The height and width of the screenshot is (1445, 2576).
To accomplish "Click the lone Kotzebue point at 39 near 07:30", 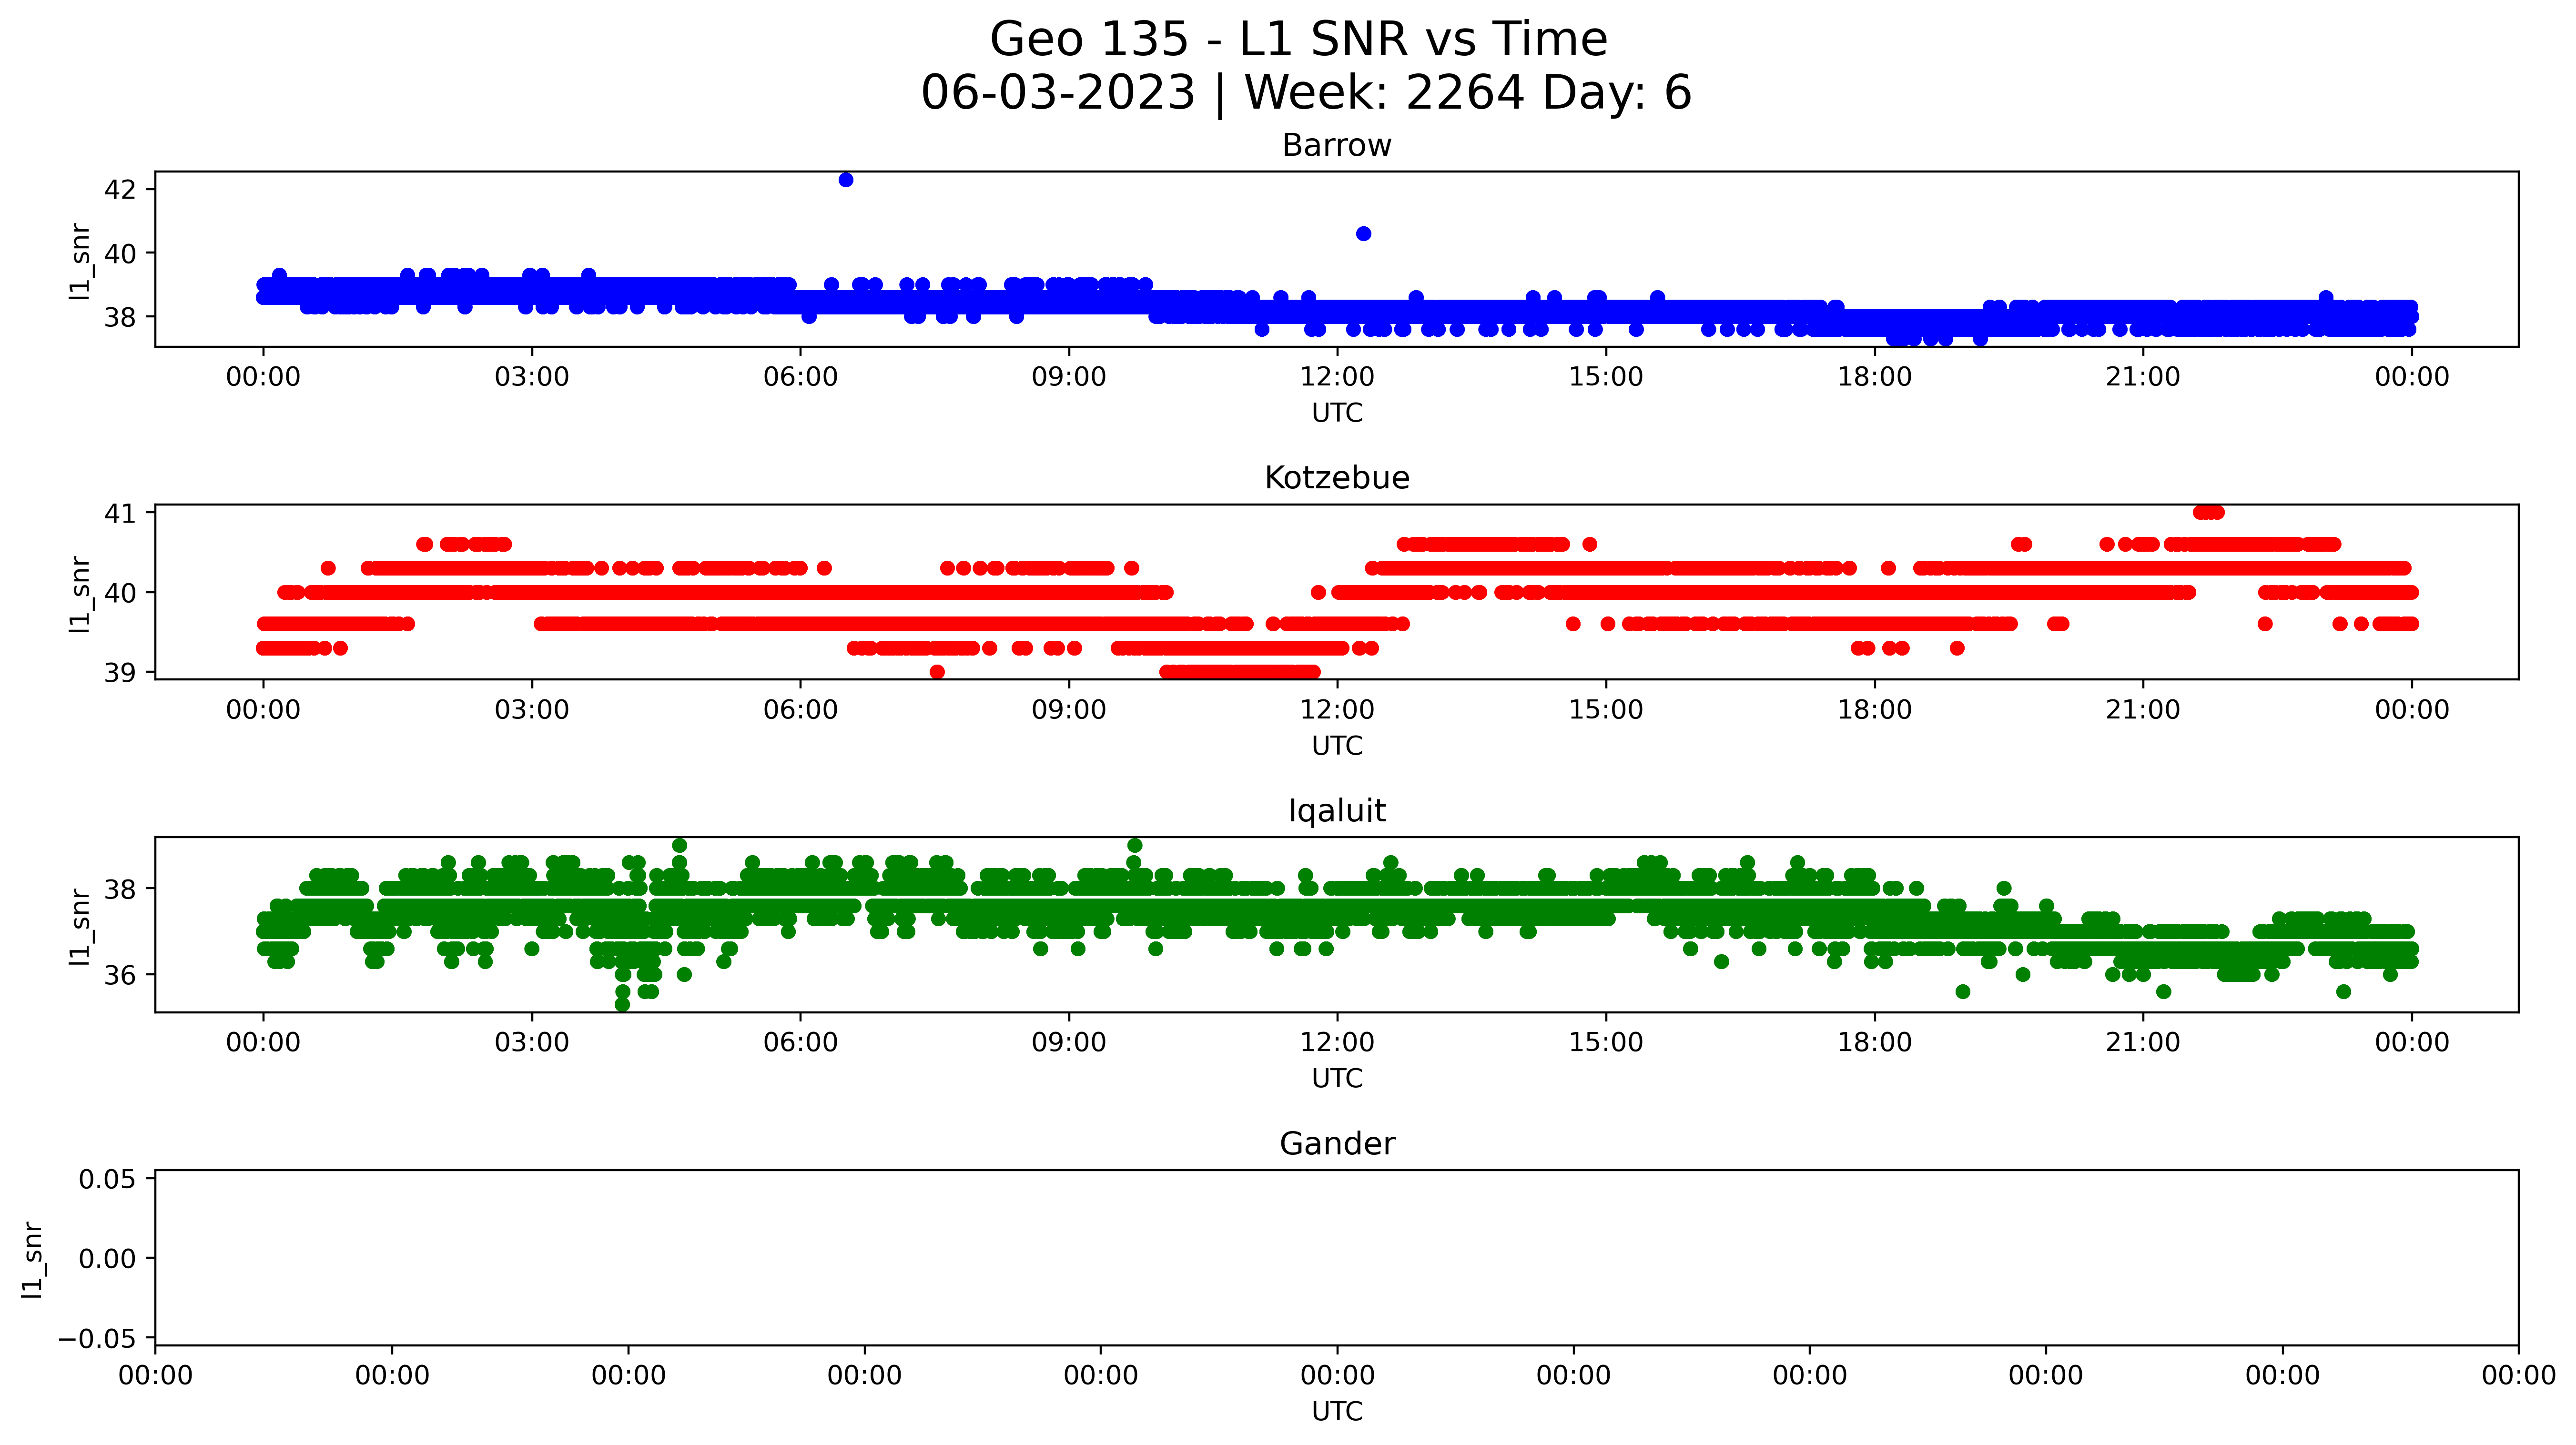I will click(937, 672).
